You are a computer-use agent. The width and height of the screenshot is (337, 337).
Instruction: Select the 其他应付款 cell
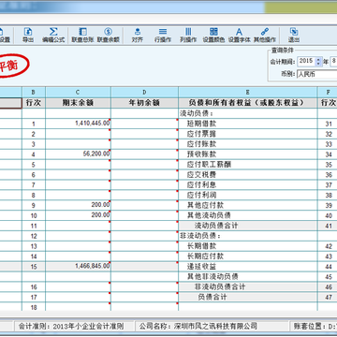248,205
